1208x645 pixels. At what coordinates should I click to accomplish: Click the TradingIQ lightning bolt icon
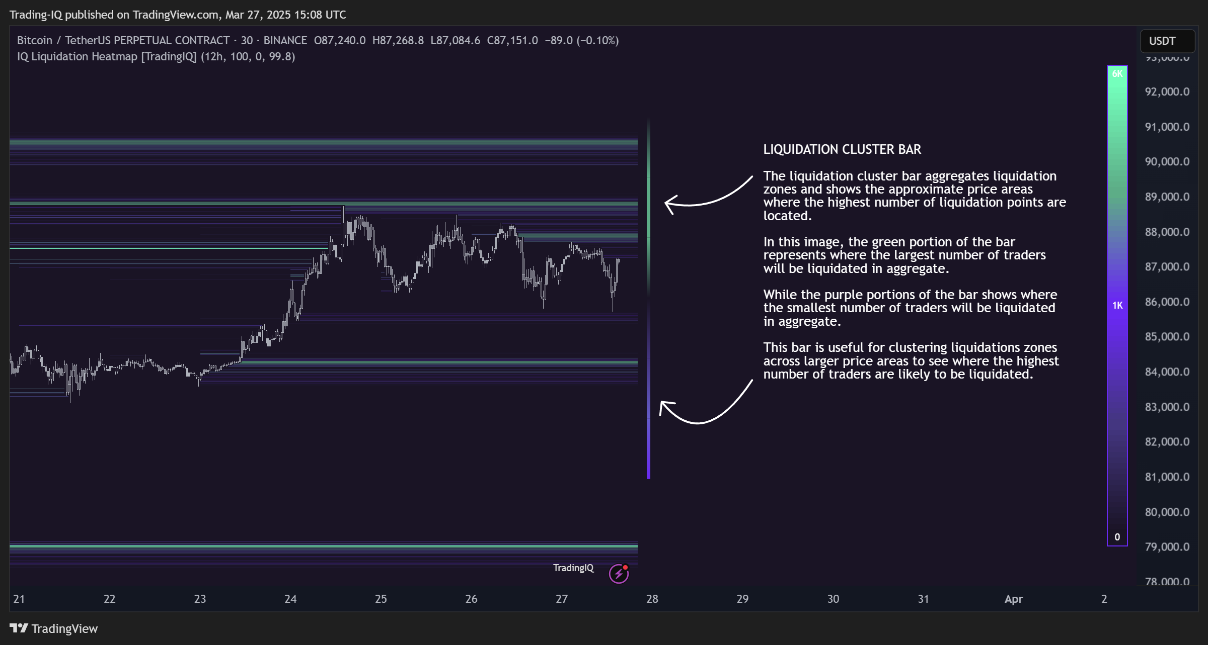[x=619, y=574]
